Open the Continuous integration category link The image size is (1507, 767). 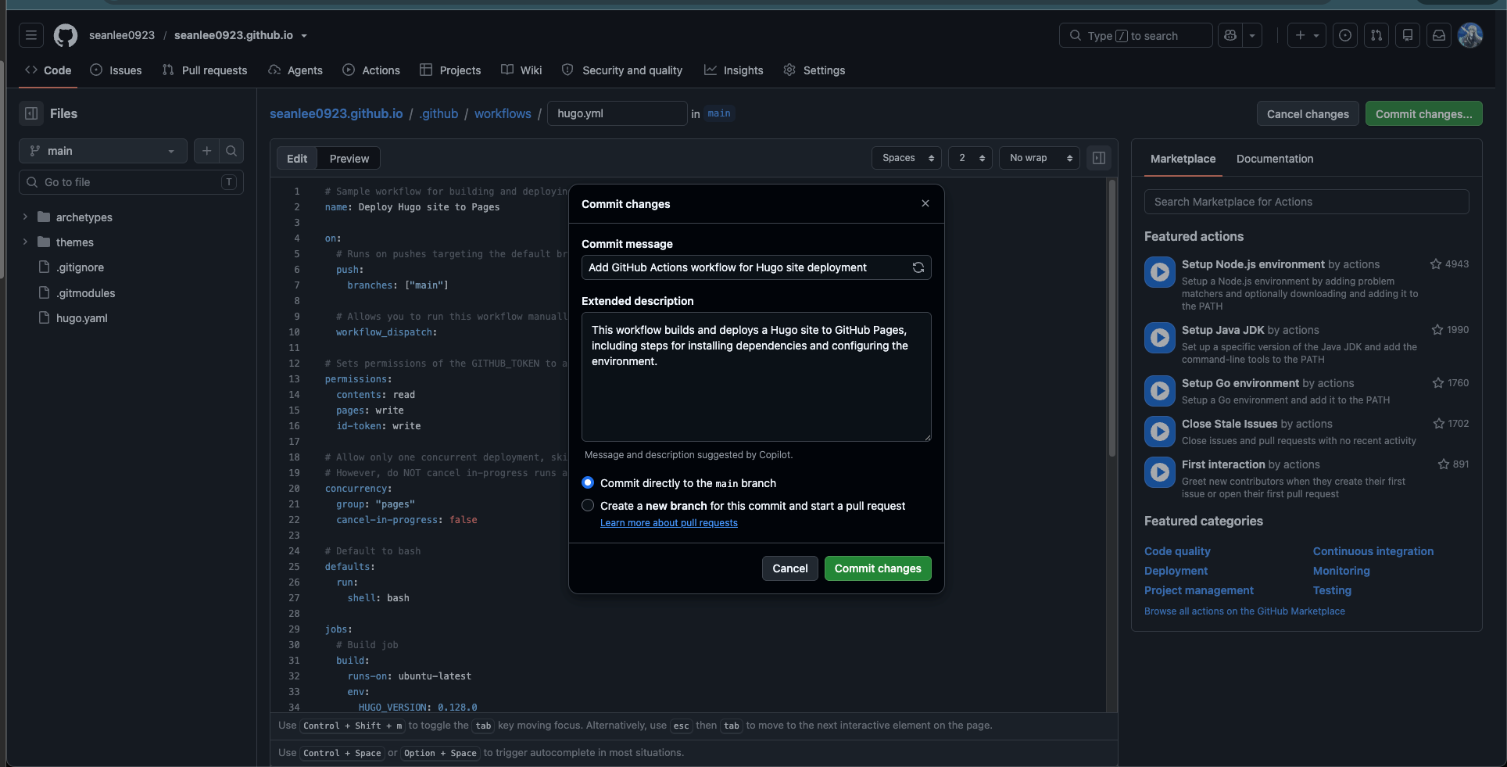click(x=1373, y=551)
